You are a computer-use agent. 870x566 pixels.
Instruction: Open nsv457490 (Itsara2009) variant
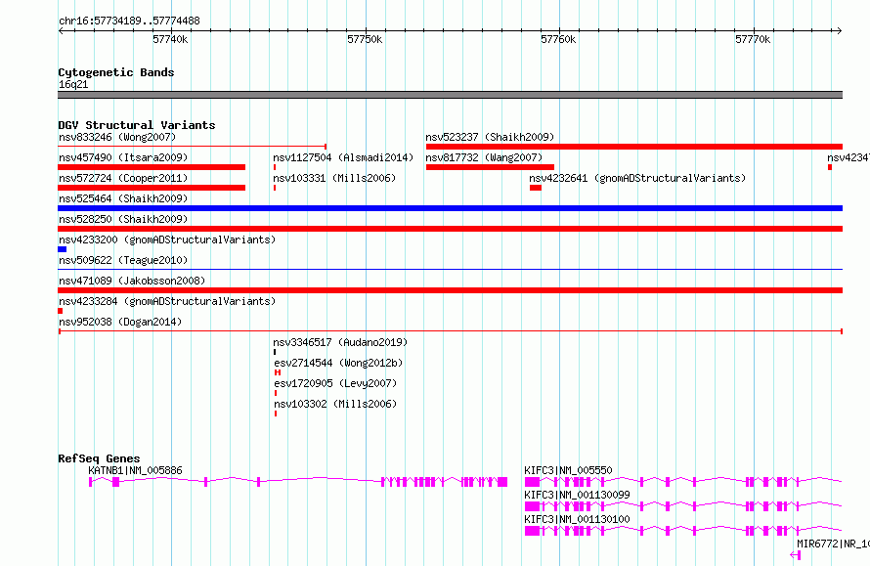click(123, 157)
